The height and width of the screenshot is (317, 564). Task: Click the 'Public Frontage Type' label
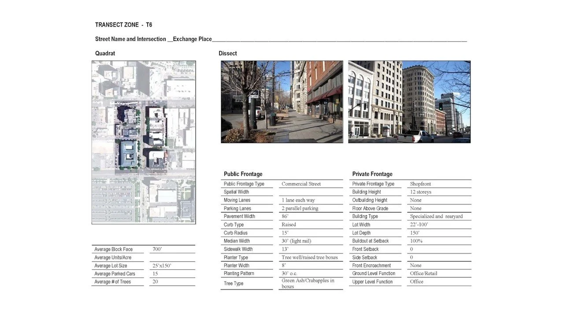point(244,184)
